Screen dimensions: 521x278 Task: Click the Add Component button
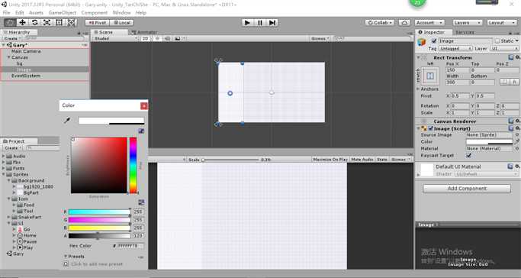pyautogui.click(x=467, y=188)
